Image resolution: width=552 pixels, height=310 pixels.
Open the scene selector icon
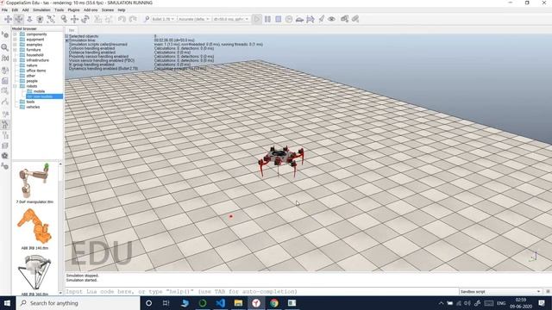(355, 19)
